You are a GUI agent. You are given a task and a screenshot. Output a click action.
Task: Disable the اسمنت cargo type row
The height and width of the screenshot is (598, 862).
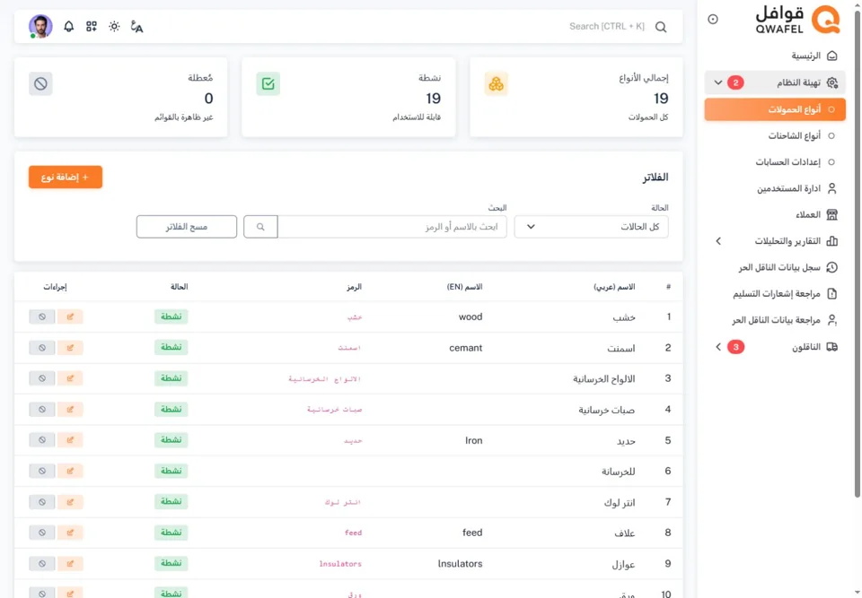tap(42, 348)
